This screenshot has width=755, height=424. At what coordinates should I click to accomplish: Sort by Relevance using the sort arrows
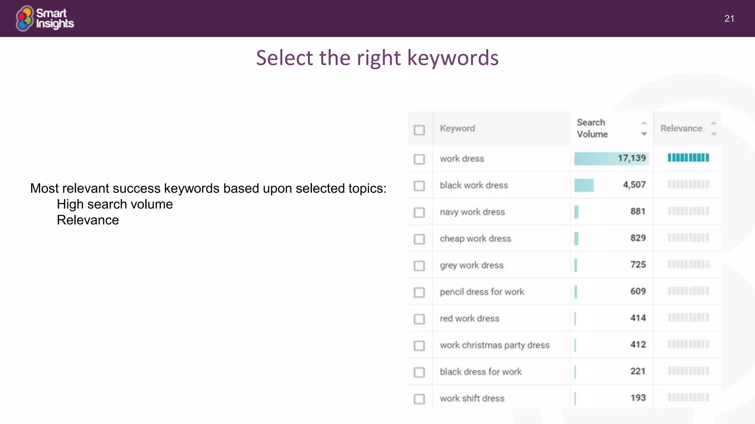pos(714,128)
